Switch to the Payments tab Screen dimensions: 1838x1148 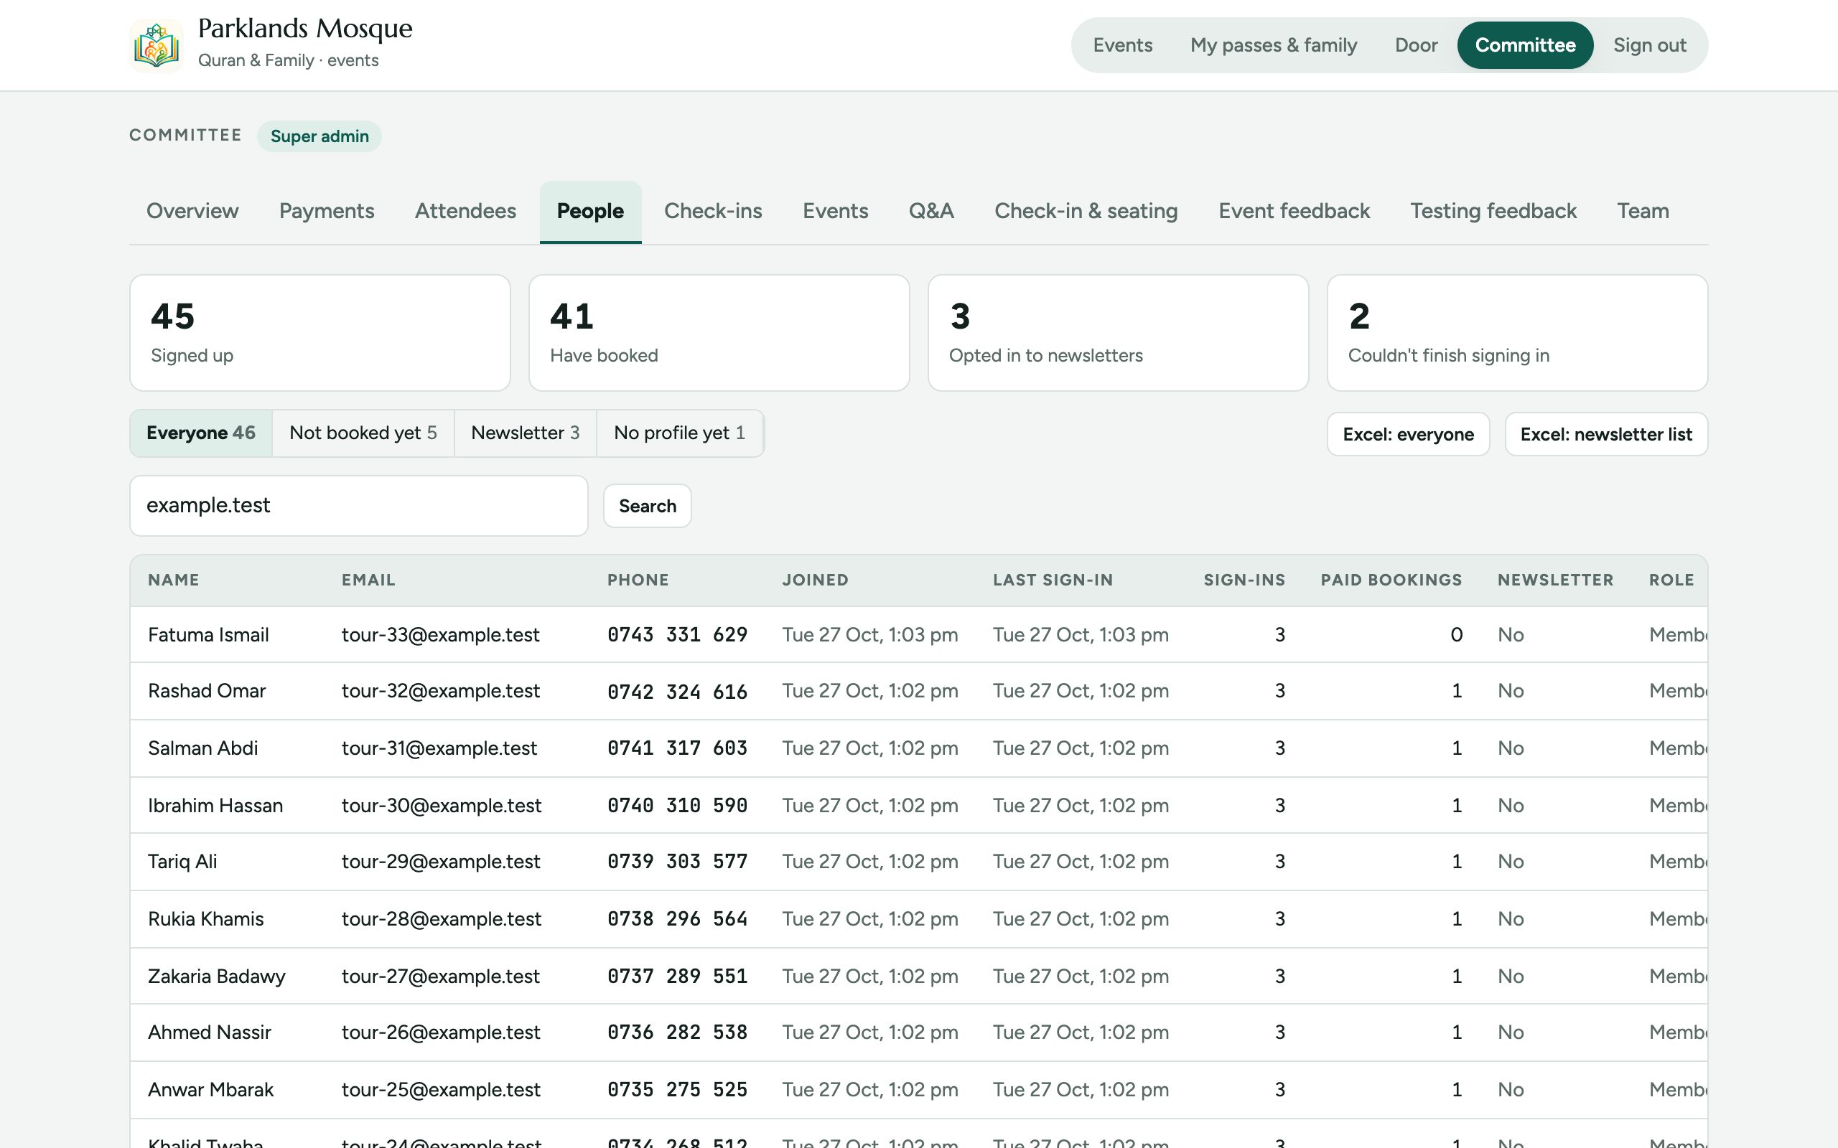pos(327,211)
